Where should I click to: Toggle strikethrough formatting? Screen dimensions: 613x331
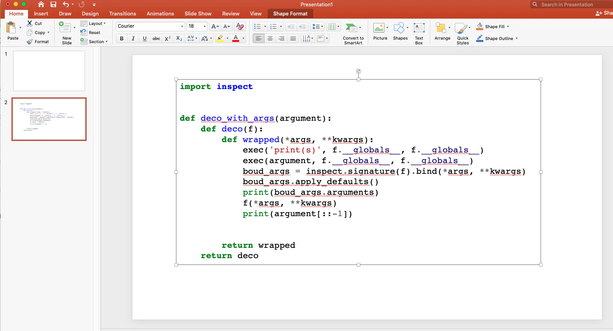156,38
